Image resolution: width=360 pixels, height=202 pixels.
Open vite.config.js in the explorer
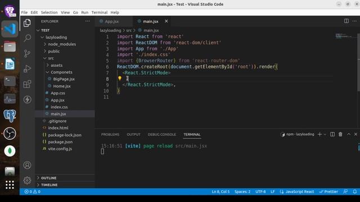[60, 149]
